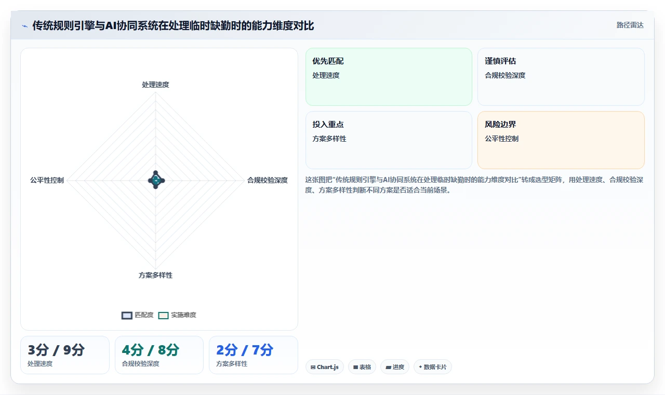Click the 实施难度 legend text
This screenshot has width=665, height=395.
pos(183,315)
